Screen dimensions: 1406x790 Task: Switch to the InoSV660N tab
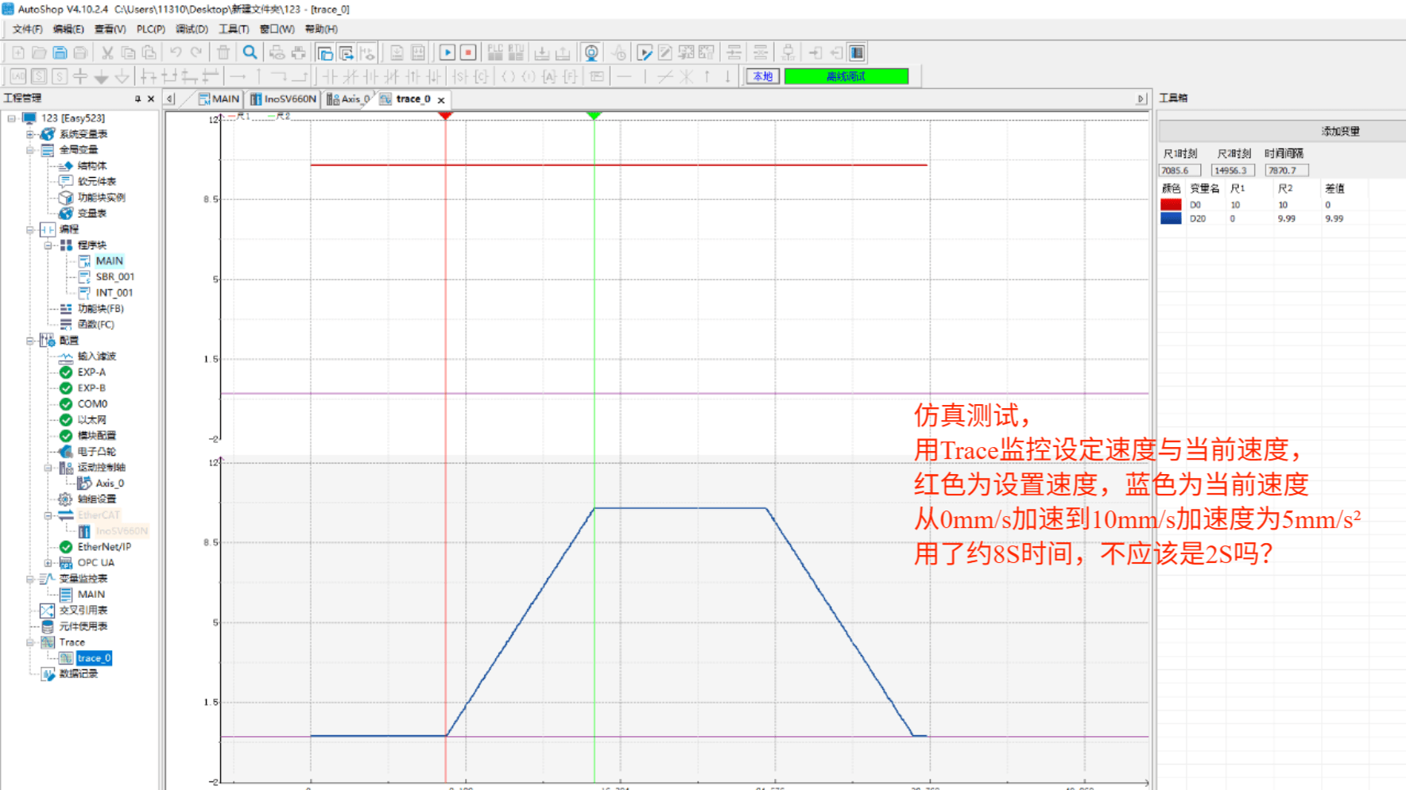click(284, 99)
